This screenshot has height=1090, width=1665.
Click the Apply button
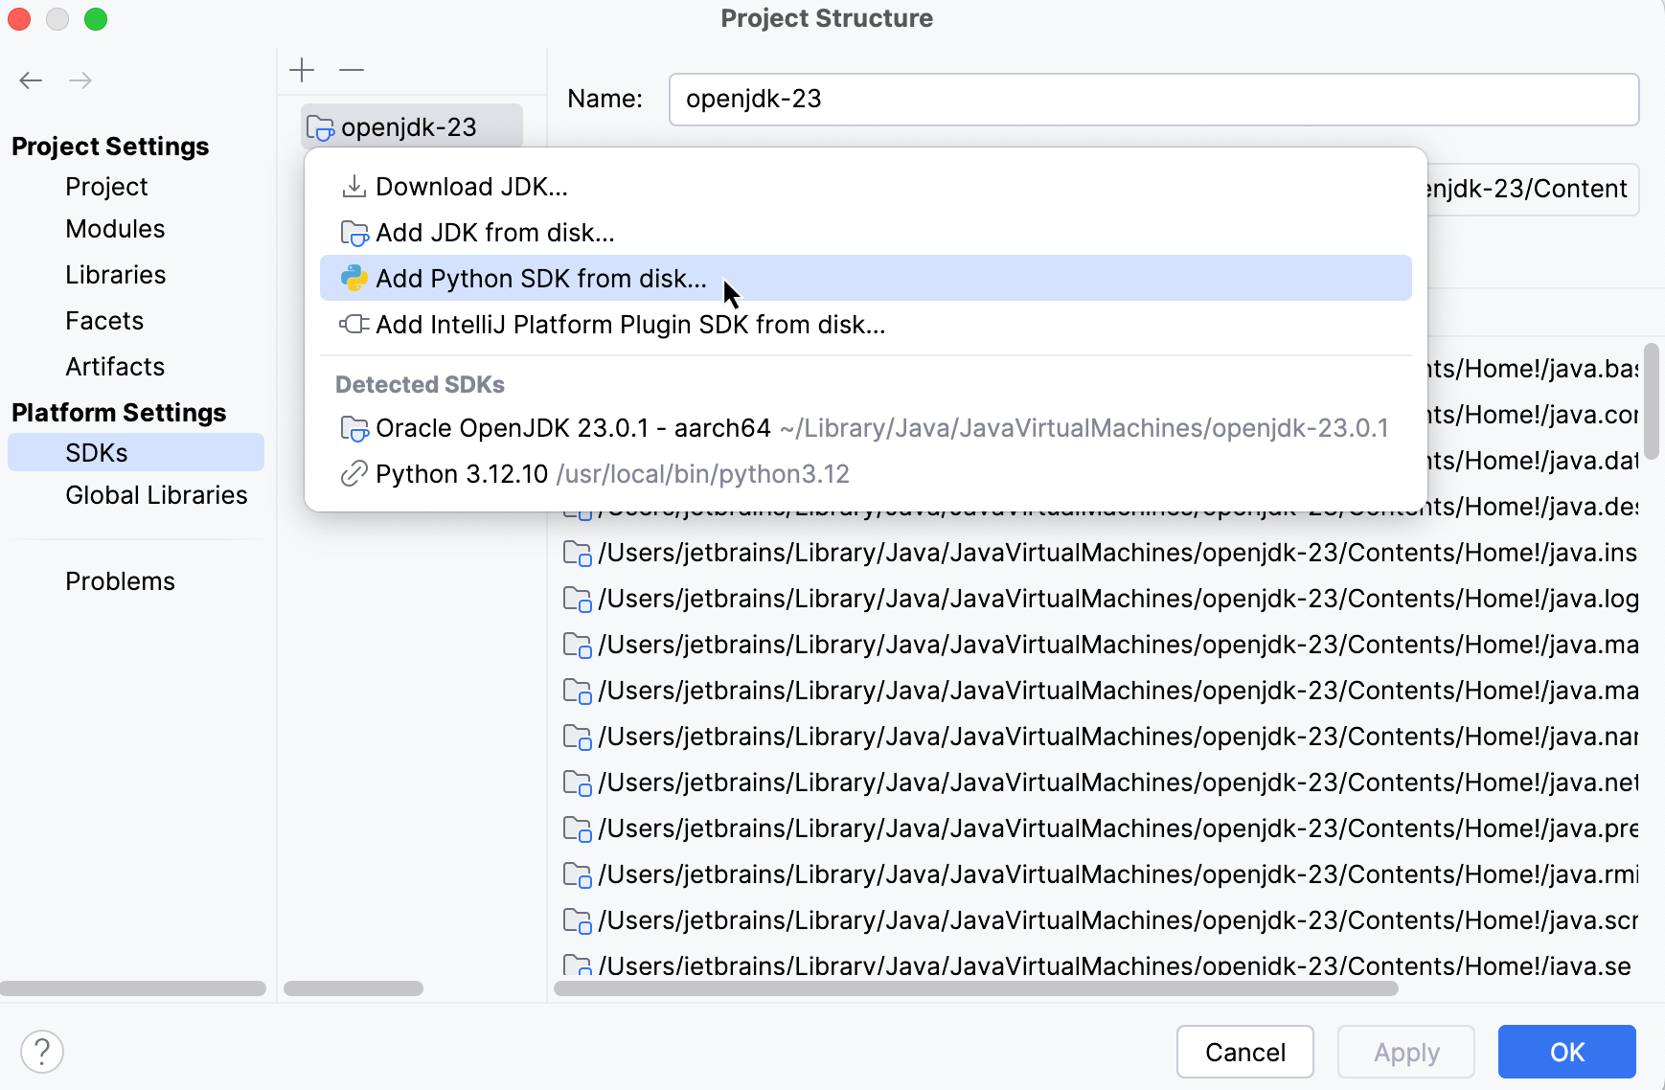click(1406, 1052)
